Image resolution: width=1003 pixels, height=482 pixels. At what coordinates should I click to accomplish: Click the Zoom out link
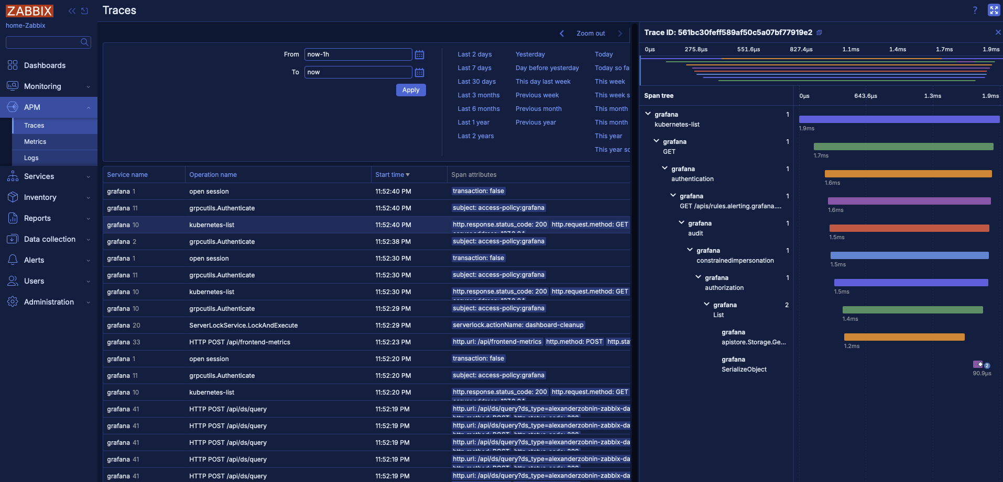click(591, 33)
